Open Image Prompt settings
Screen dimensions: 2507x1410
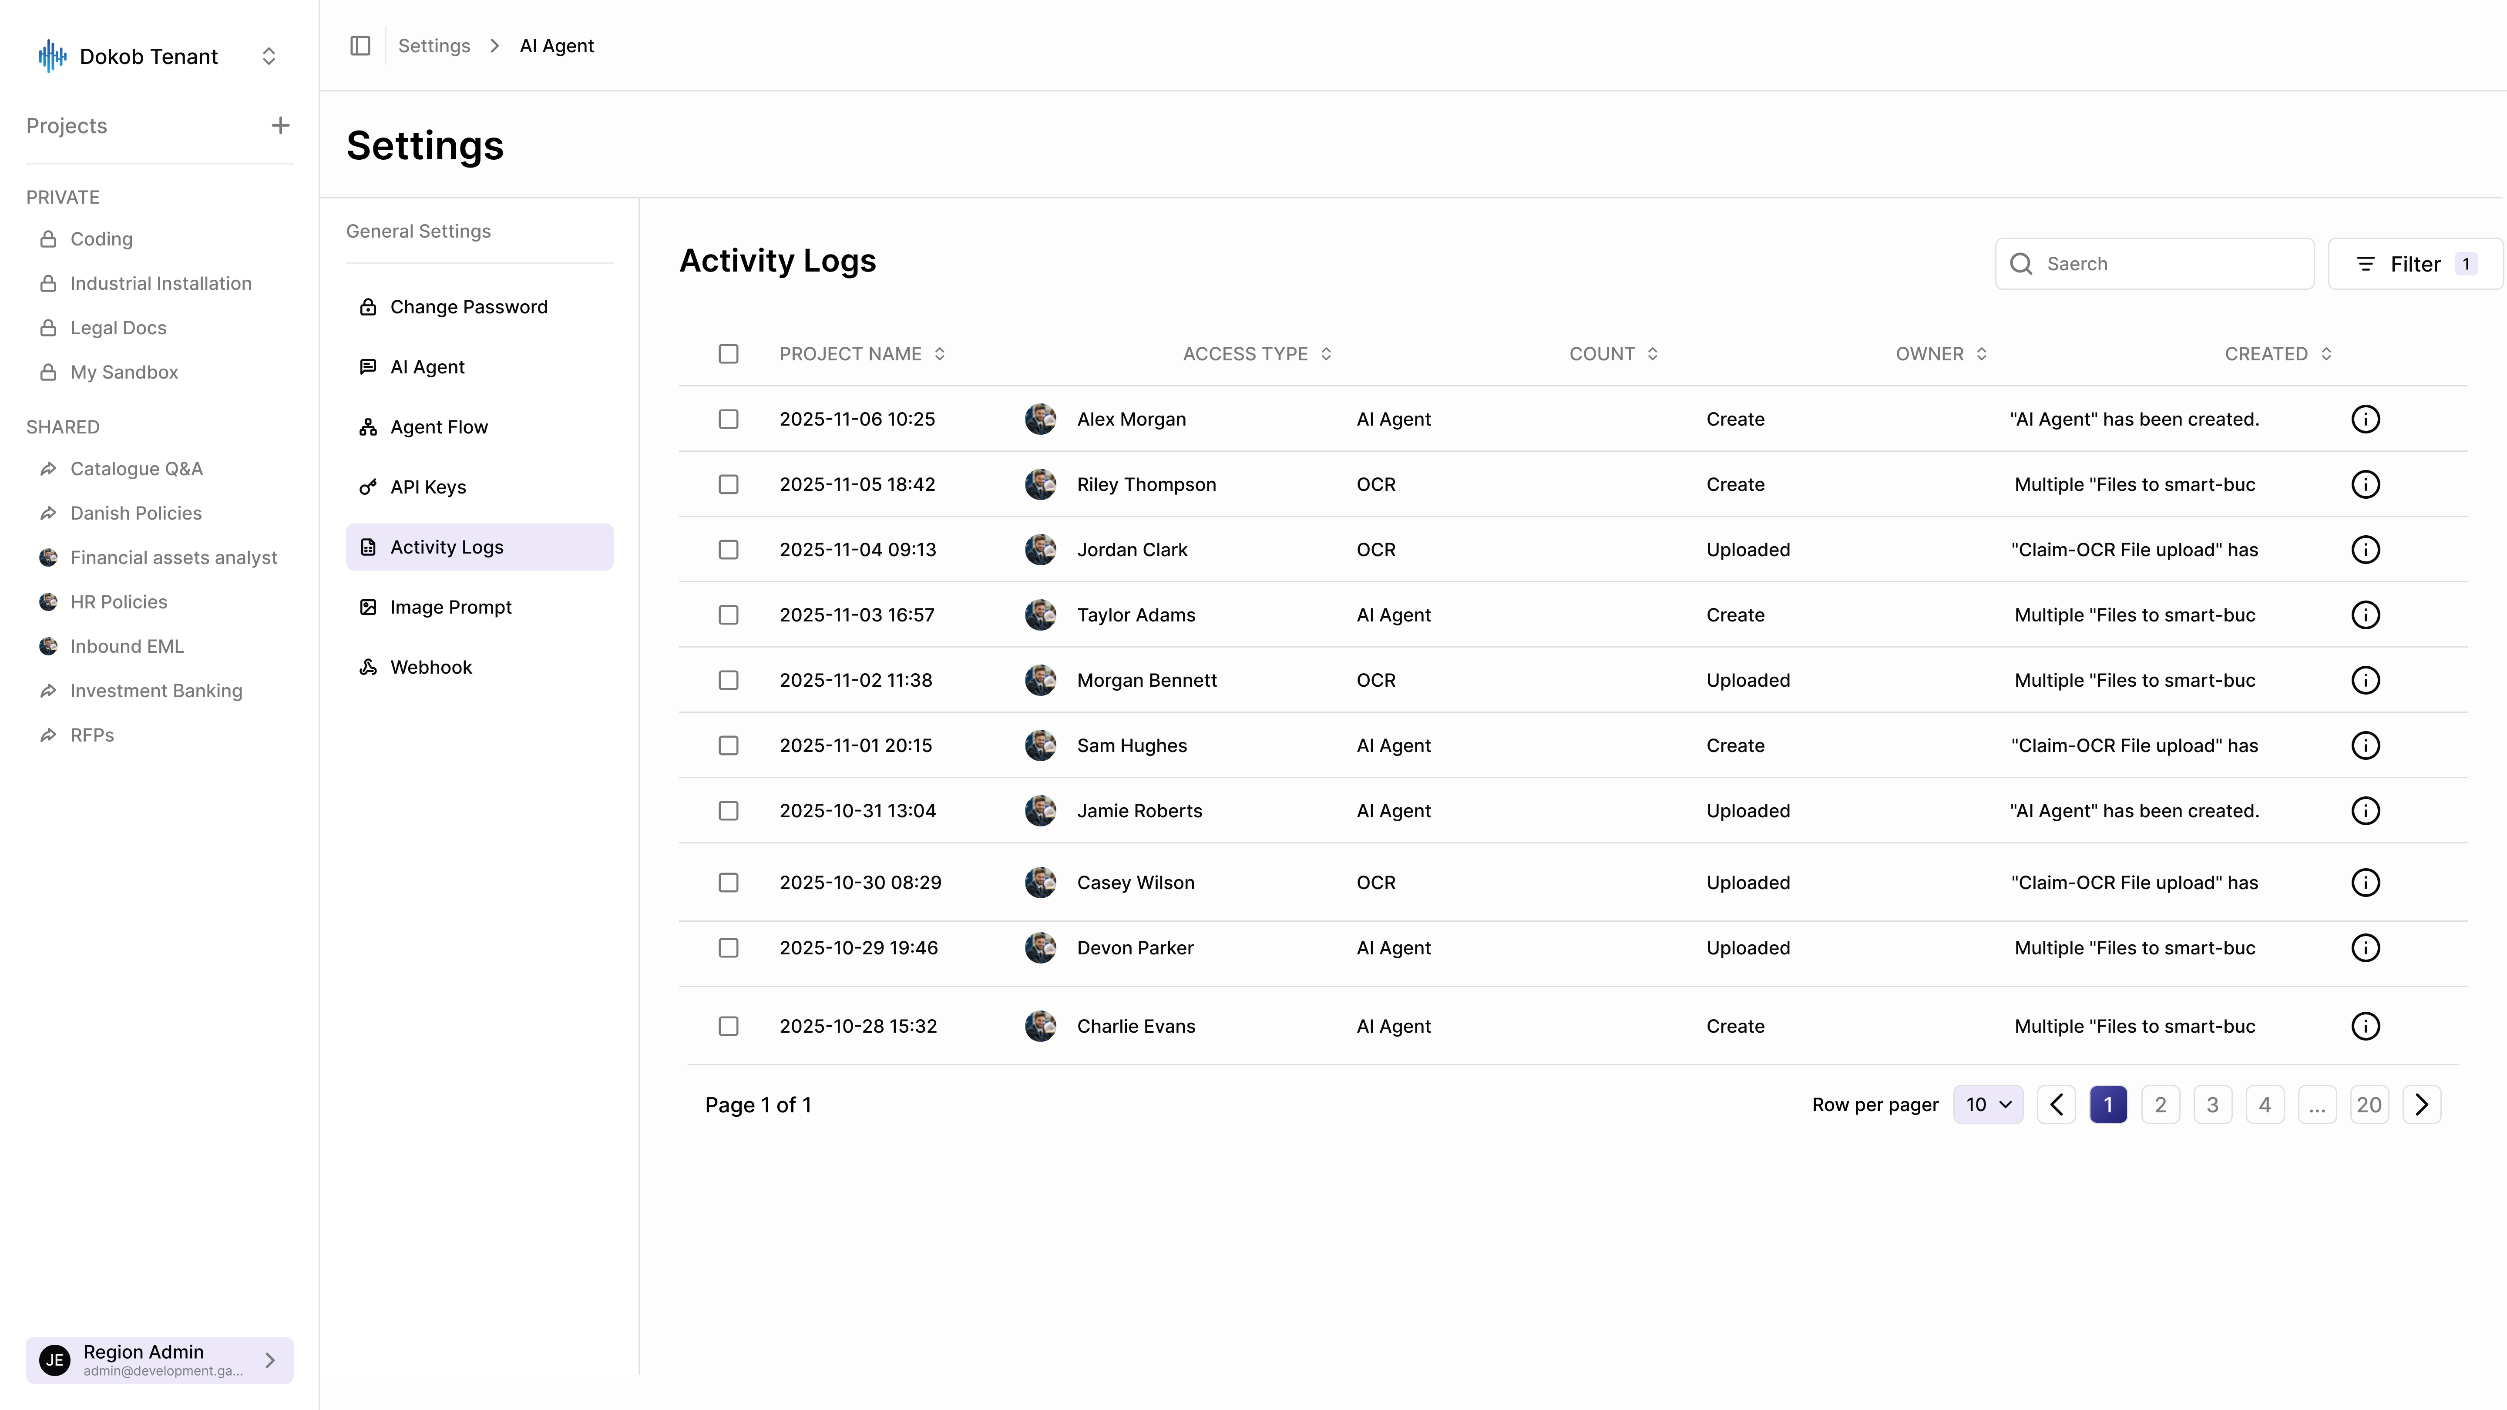(480, 607)
